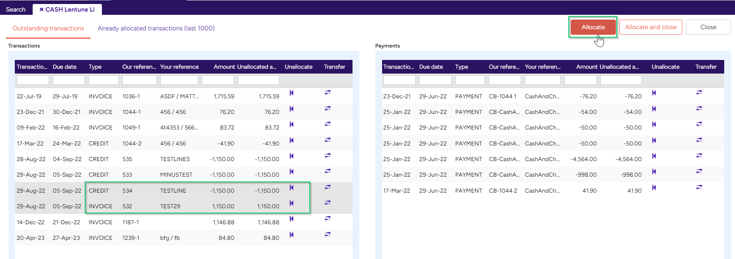Image resolution: width=735 pixels, height=259 pixels.
Task: Click unallocate icon for invoice 1044-1
Action: click(x=291, y=109)
